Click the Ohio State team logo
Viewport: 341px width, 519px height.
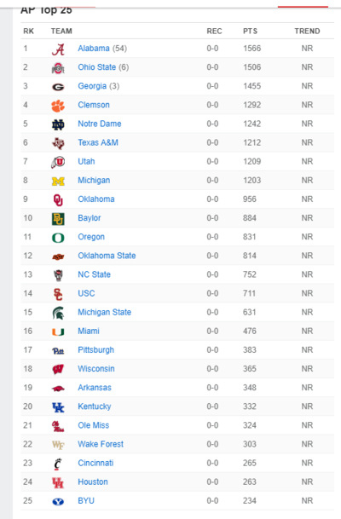click(58, 68)
